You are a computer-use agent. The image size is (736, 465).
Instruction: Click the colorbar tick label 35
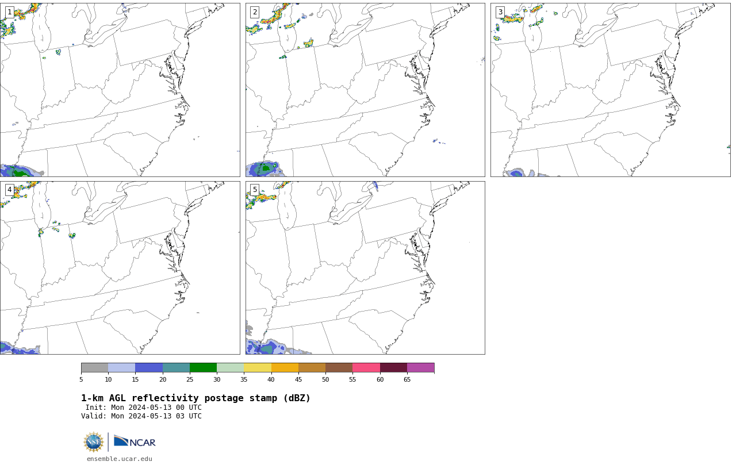point(244,379)
